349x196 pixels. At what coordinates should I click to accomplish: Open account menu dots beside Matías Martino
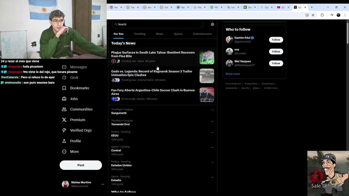pyautogui.click(x=103, y=184)
